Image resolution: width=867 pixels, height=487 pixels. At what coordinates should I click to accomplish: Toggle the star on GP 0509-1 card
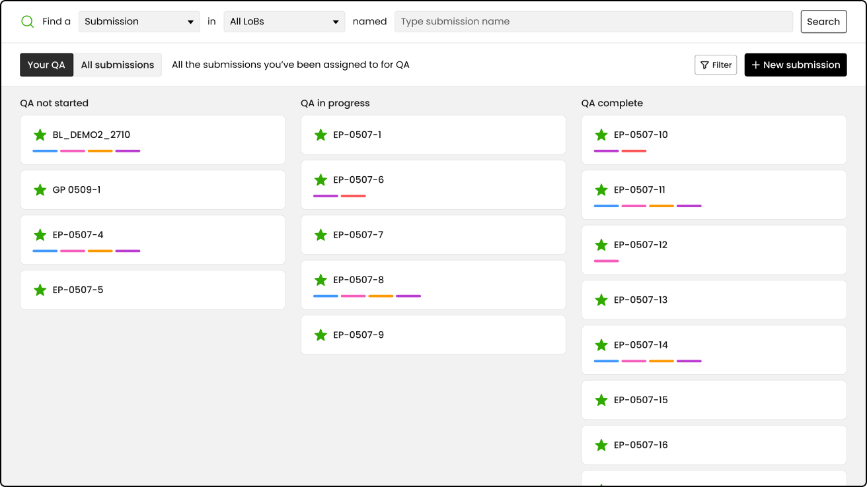(x=40, y=190)
